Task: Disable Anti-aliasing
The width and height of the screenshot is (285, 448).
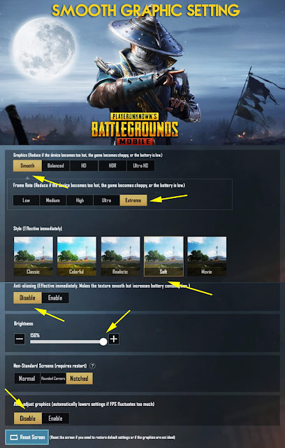Action: pyautogui.click(x=28, y=297)
